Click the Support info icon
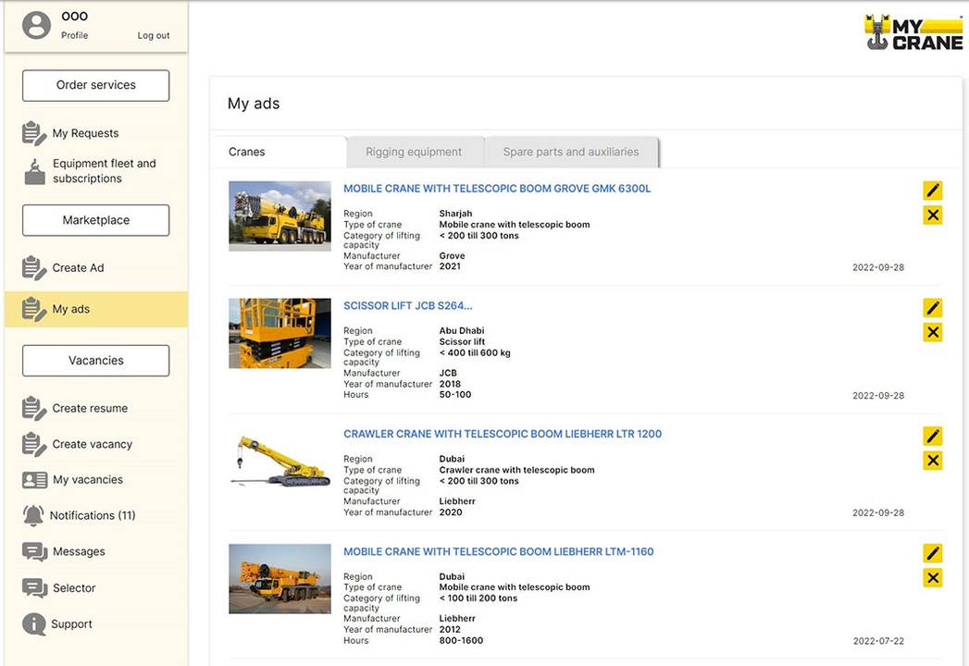Image resolution: width=969 pixels, height=666 pixels. [34, 624]
